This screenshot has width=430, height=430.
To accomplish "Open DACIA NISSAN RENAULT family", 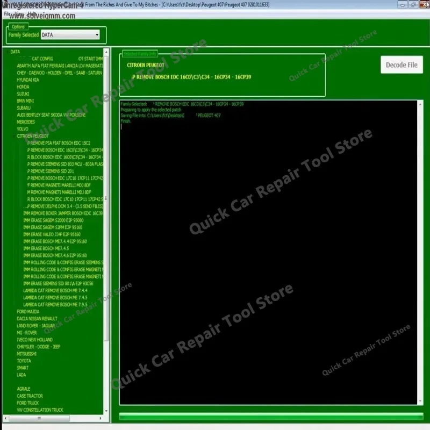I will [37, 319].
